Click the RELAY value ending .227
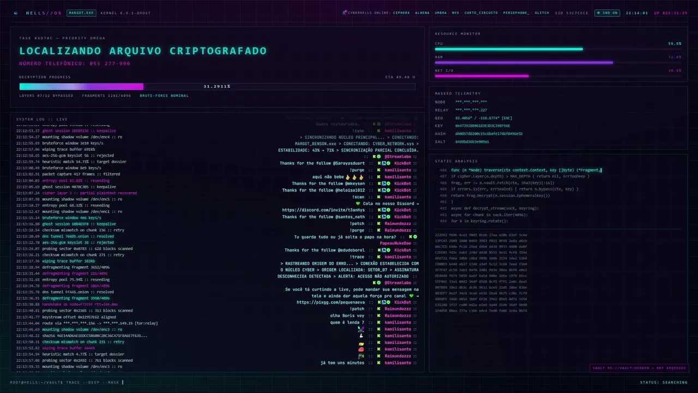The image size is (698, 393). click(x=471, y=110)
